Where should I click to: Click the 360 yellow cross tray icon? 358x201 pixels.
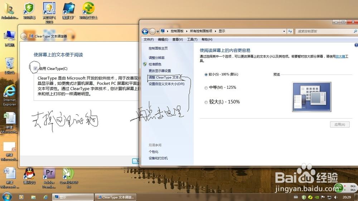pos(310,197)
